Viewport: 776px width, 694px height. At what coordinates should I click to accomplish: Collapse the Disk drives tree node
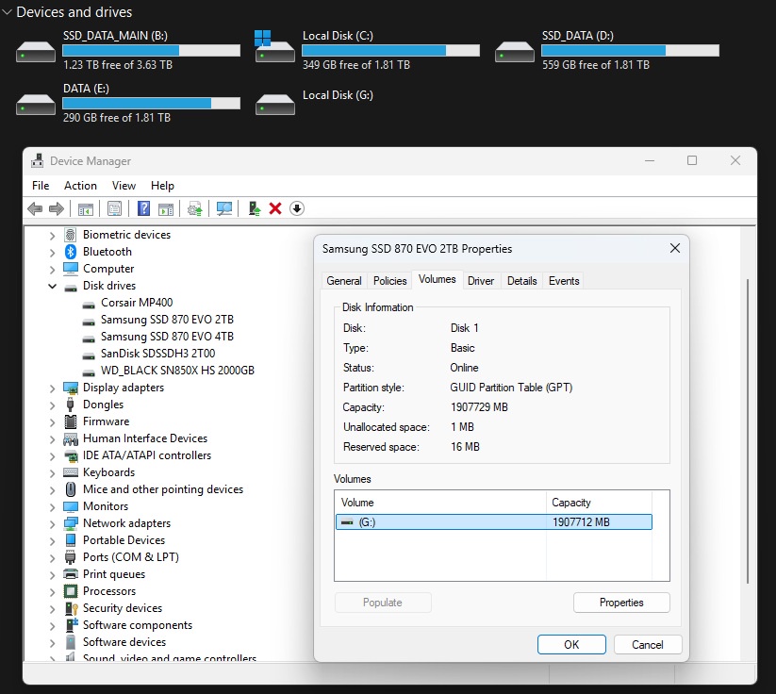coord(52,286)
